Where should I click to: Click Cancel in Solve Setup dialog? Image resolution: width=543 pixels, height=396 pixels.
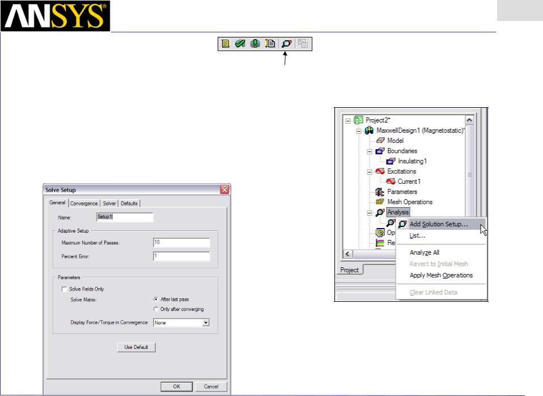pos(211,386)
